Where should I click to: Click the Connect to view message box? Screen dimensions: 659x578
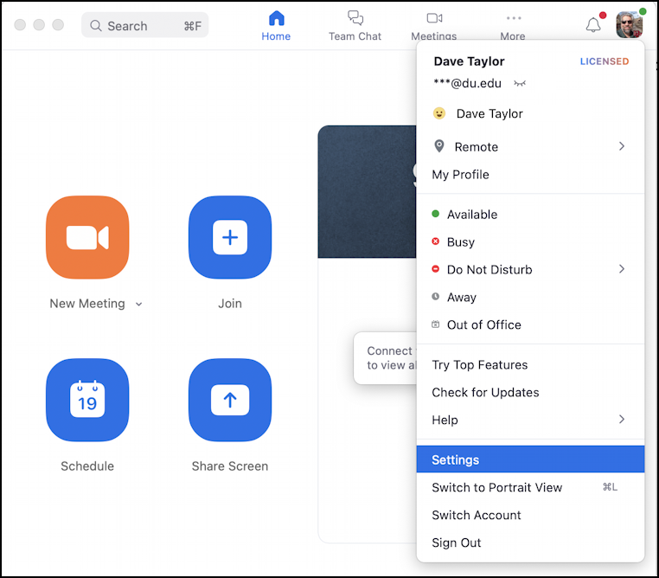tap(385, 358)
